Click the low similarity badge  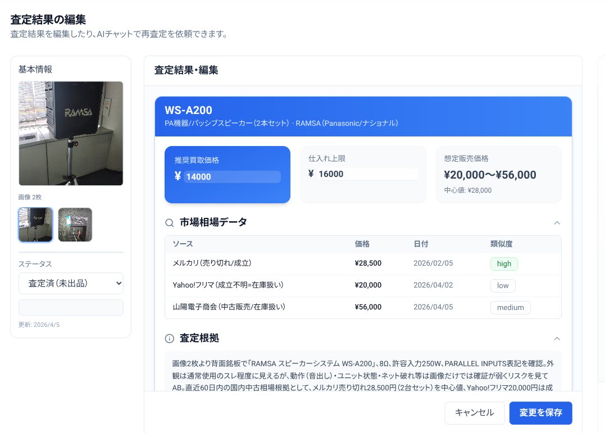tap(503, 286)
